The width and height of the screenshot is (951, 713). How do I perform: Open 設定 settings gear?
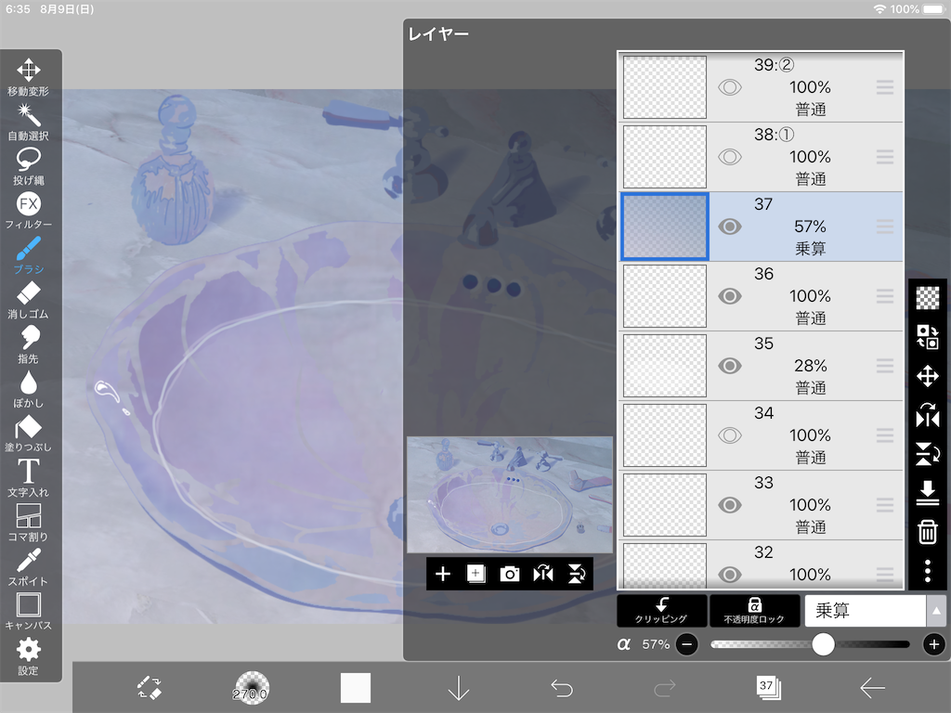click(28, 656)
